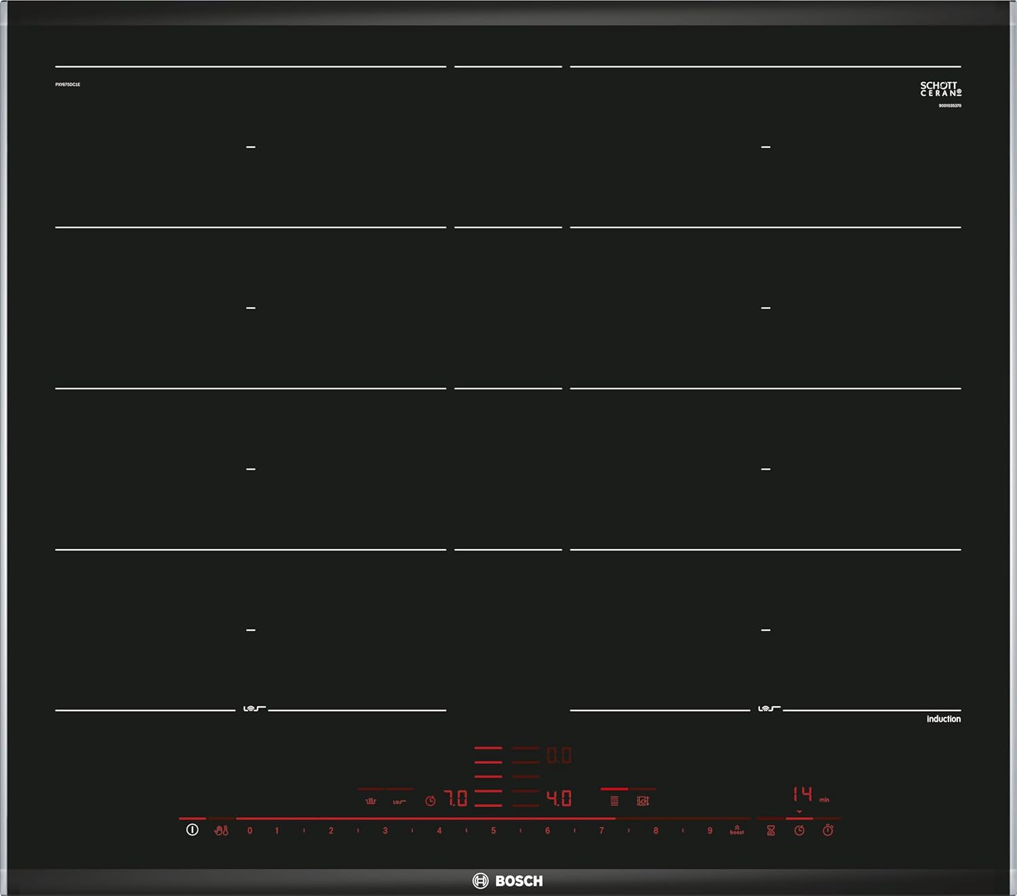Select the clock cooking timer icon
Viewport: 1017px width, 896px height.
[799, 830]
